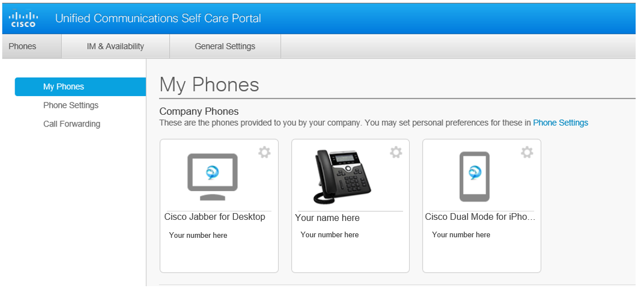
Task: Click the number on the iPhone card
Action: point(461,234)
